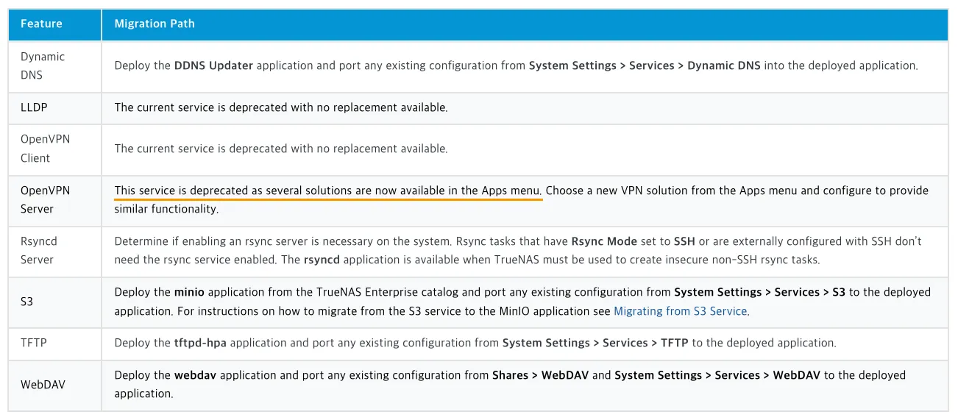Click the Feature column header
Screen dimensions: 958x420
click(x=41, y=24)
